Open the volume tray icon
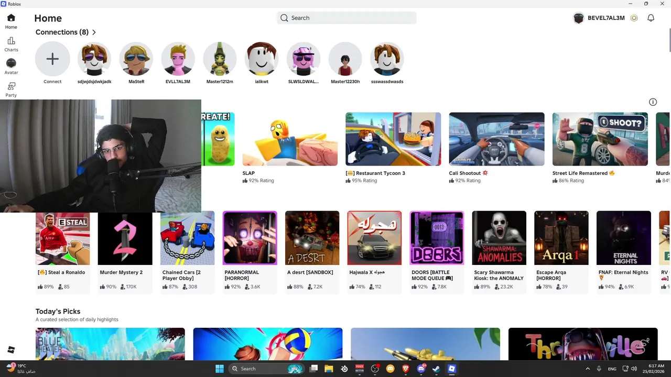The height and width of the screenshot is (377, 671). pyautogui.click(x=634, y=369)
